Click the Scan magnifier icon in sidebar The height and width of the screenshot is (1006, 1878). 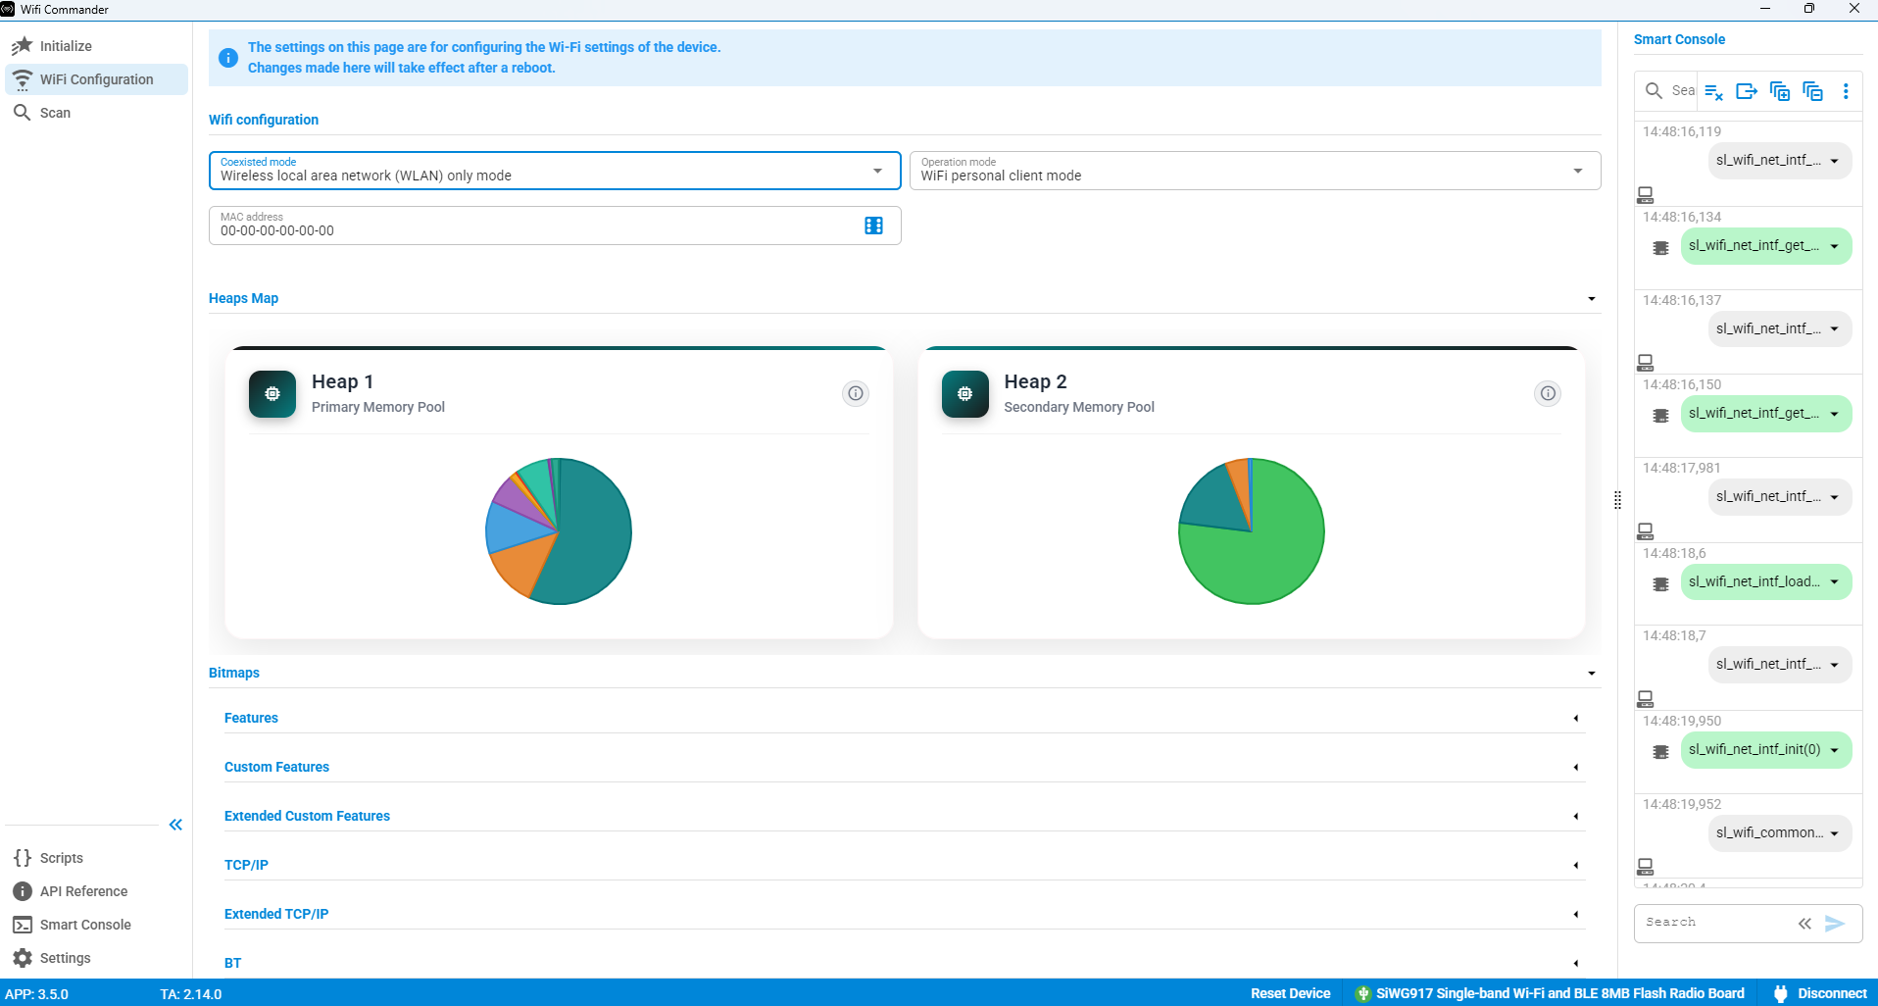click(23, 113)
